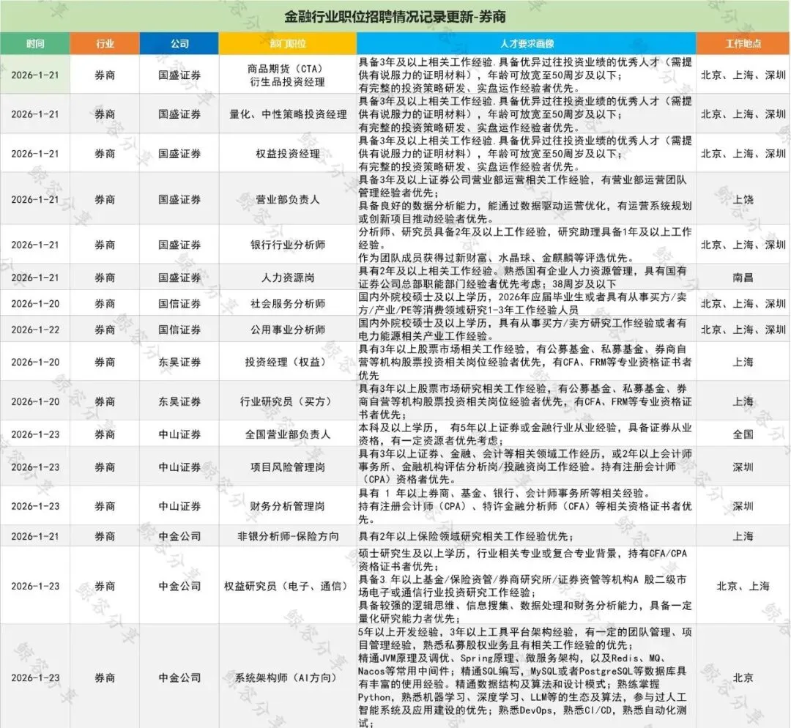
Task: Click the 项目风险管理岗 position cell
Action: click(x=288, y=467)
